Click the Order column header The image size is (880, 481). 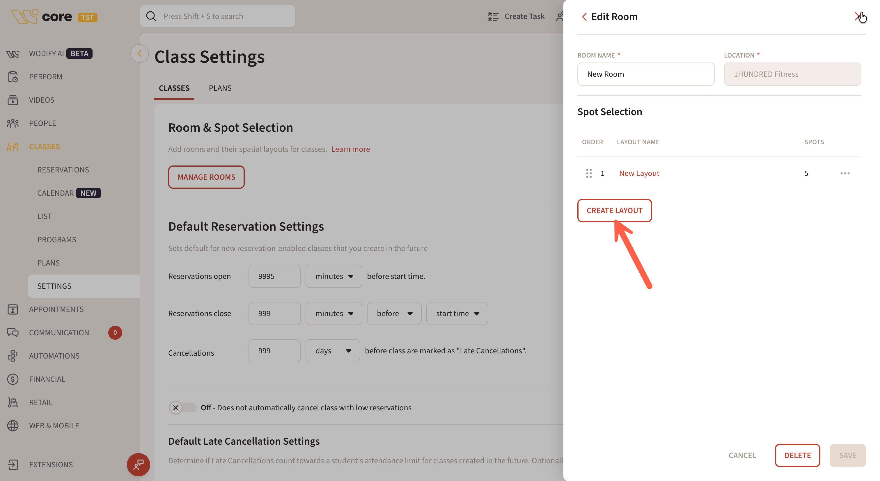click(592, 142)
